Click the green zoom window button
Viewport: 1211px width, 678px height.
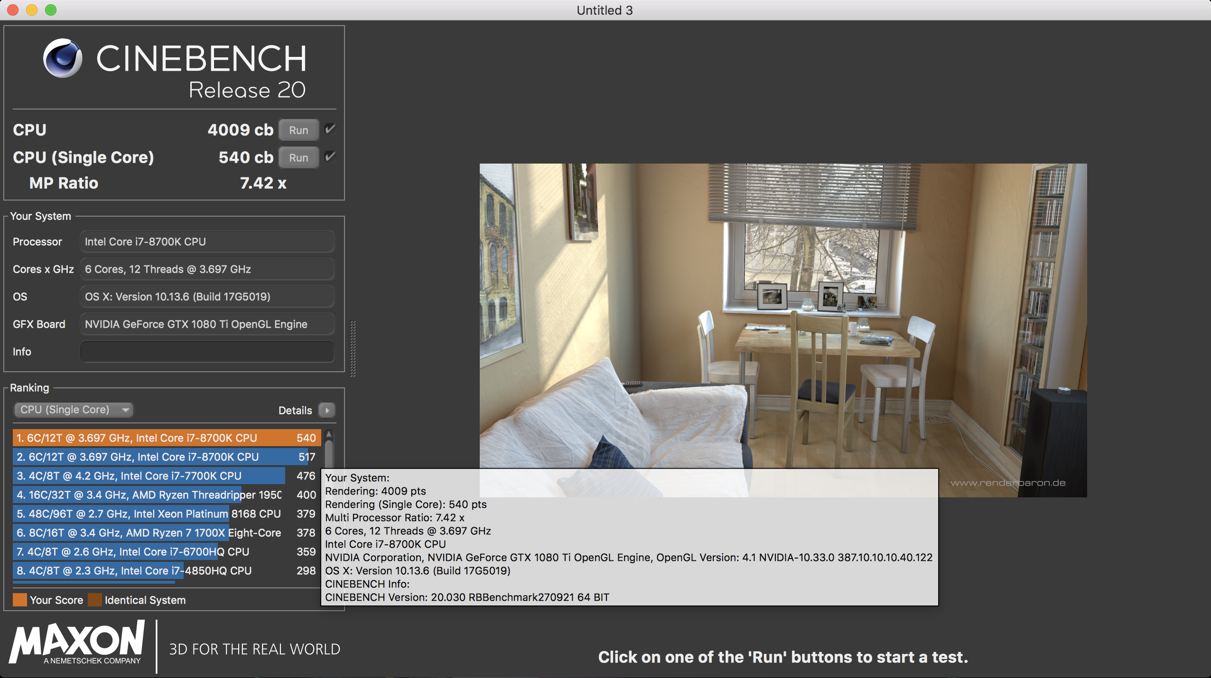click(51, 10)
